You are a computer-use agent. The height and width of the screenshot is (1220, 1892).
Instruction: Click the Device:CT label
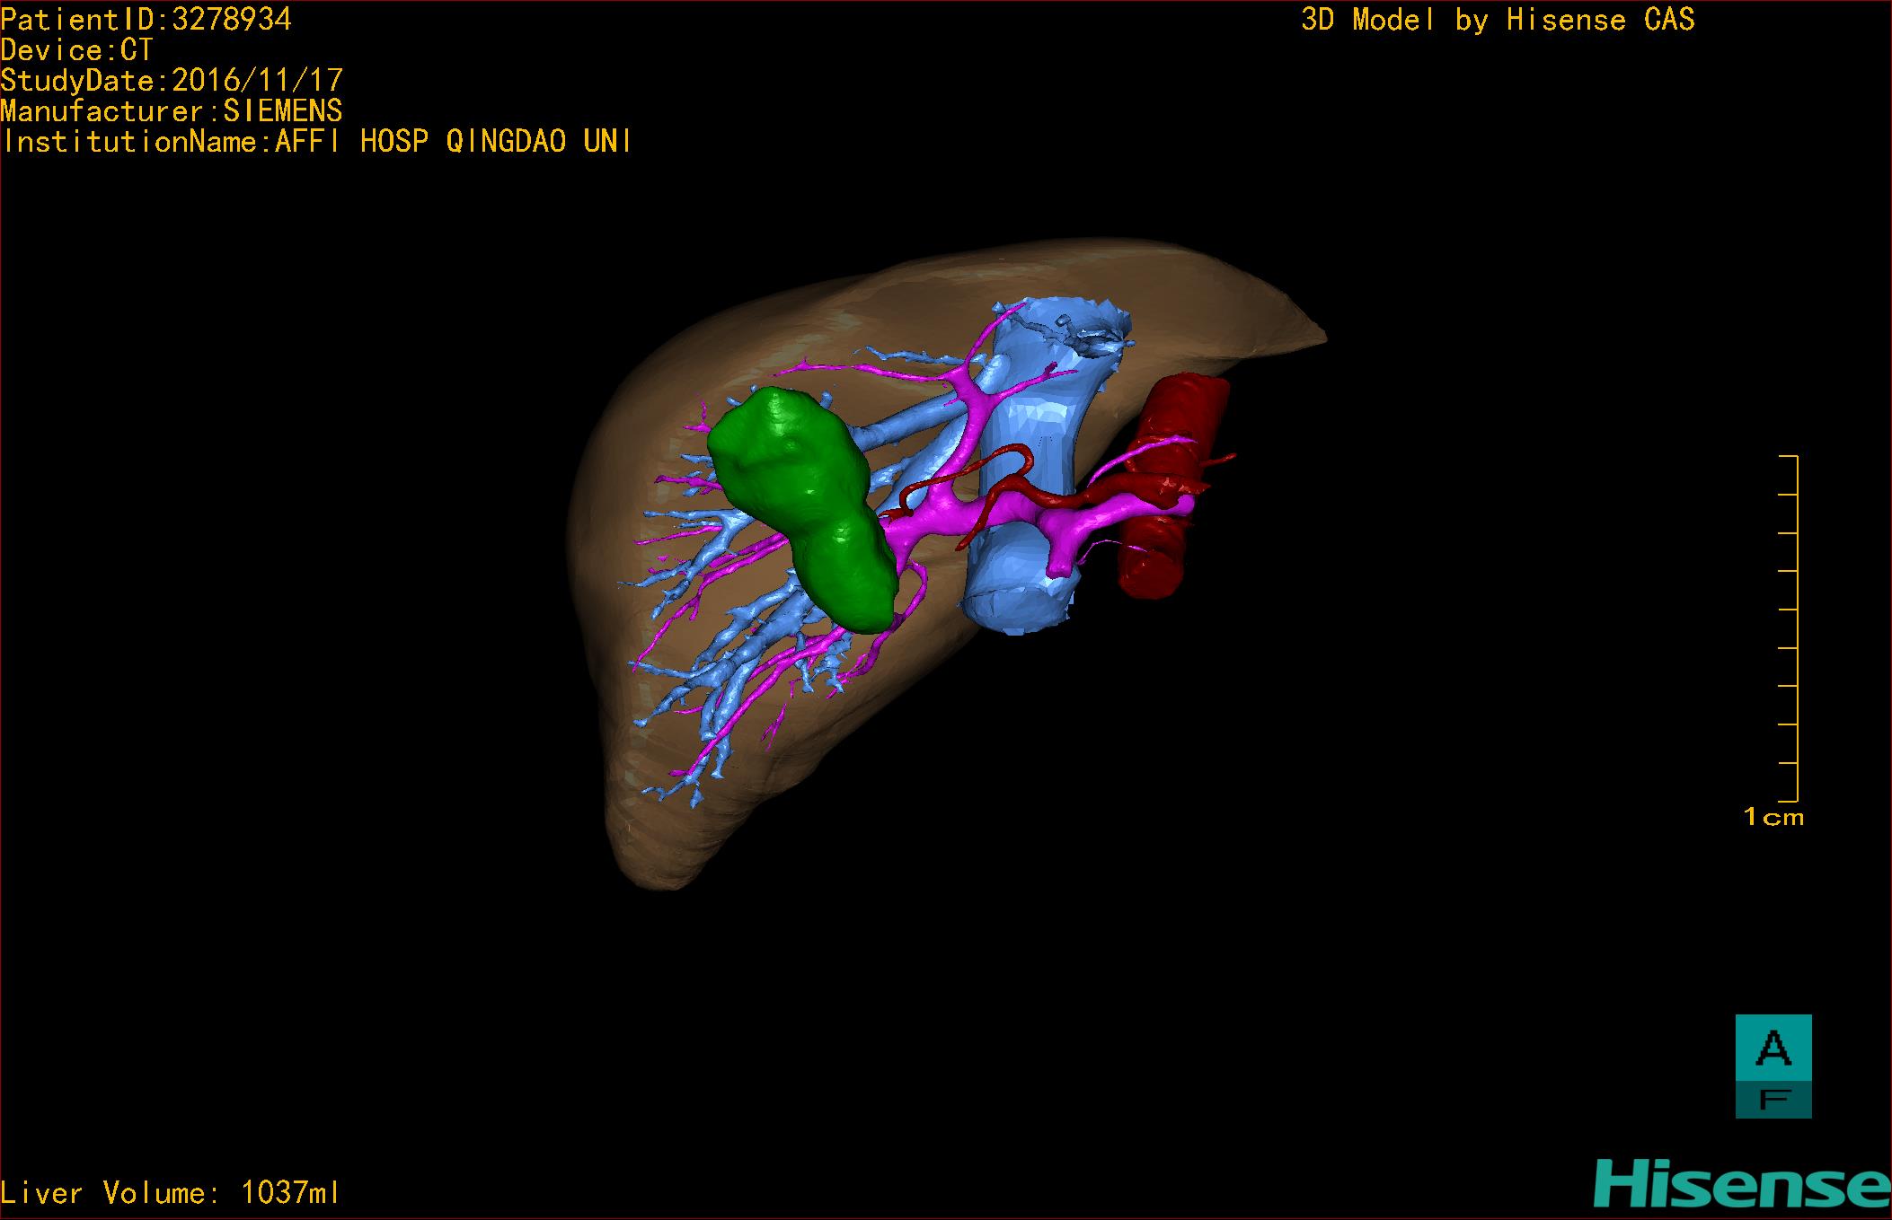(x=77, y=50)
